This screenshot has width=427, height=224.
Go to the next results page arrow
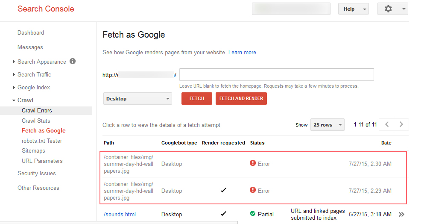coord(401,124)
